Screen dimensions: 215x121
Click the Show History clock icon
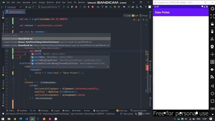pyautogui.click(x=115, y=7)
